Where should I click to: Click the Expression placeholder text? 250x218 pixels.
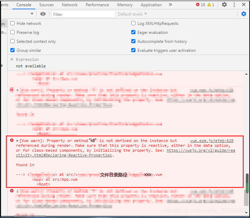coord(27,59)
